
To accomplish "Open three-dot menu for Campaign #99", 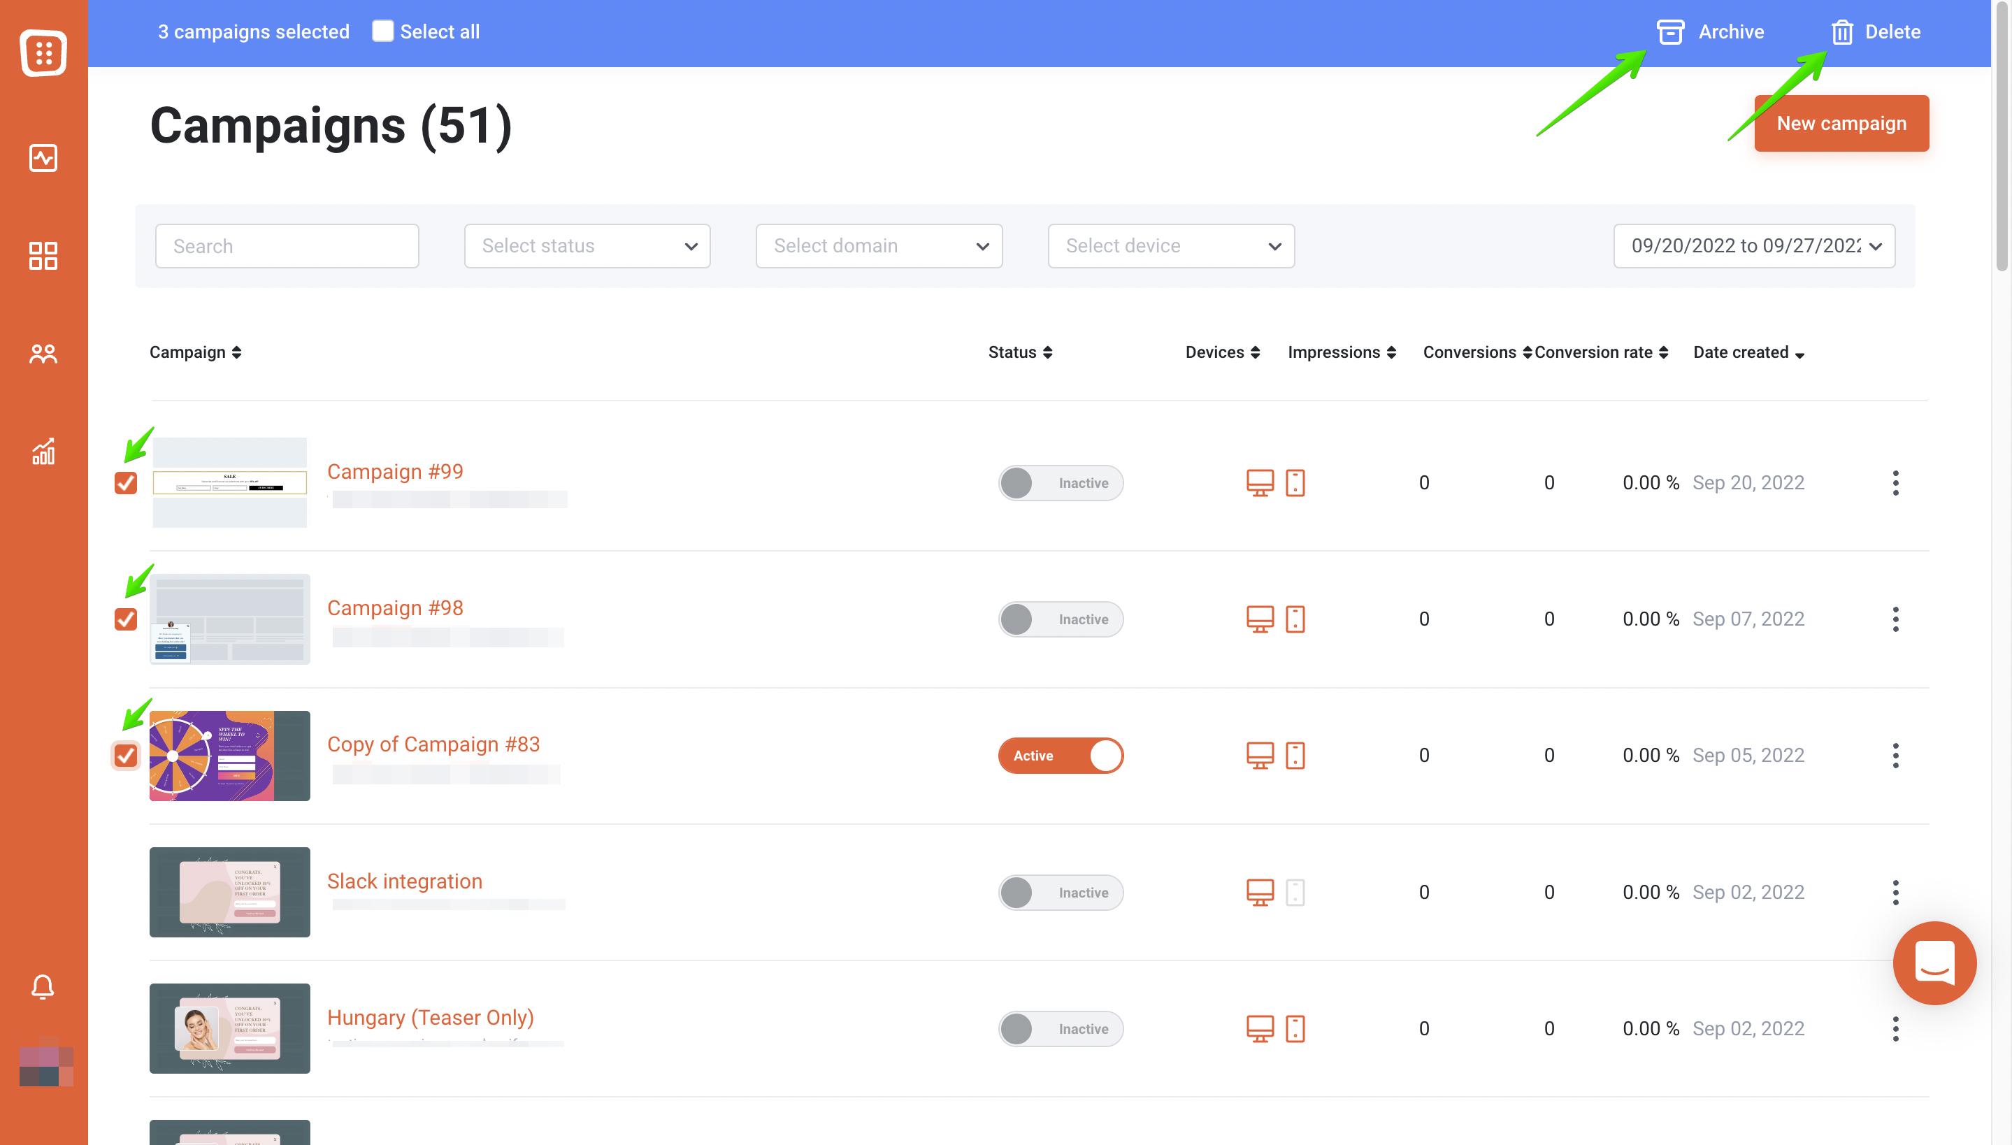I will click(x=1895, y=483).
